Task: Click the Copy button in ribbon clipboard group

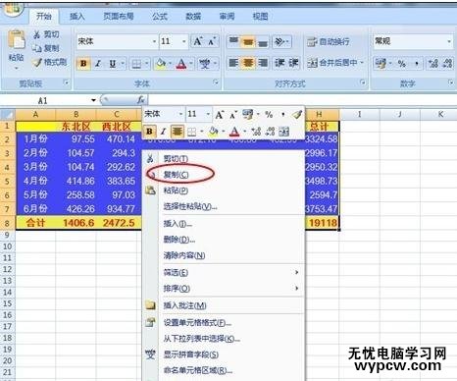Action: point(46,48)
